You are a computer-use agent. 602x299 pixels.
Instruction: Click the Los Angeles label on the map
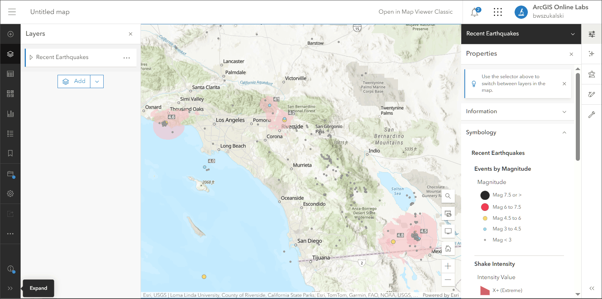230,120
